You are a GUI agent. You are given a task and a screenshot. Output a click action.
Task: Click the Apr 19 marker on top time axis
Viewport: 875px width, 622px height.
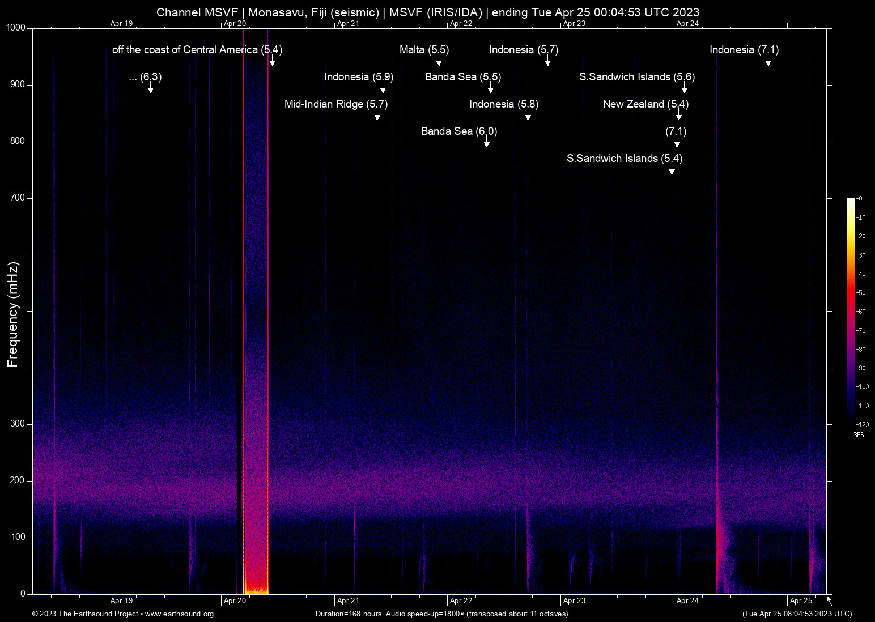click(121, 23)
